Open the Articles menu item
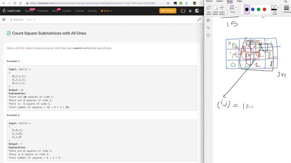291x163 pixels. pyautogui.click(x=80, y=11)
